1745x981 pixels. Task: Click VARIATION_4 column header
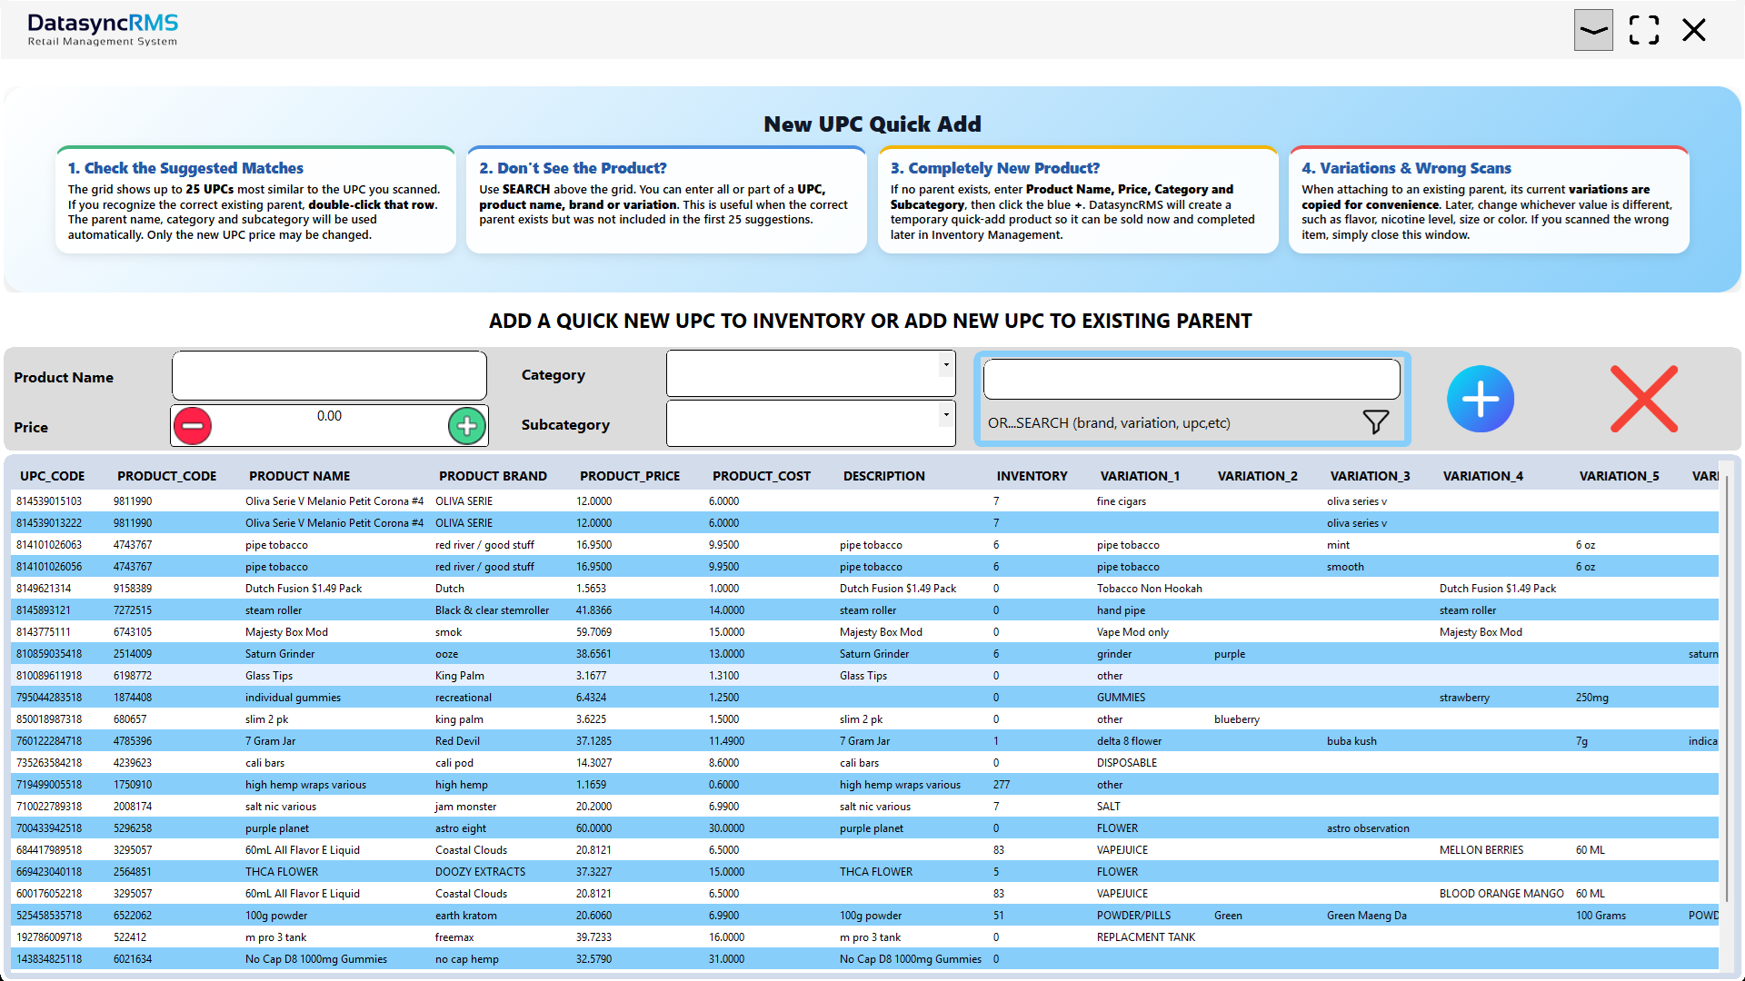pyautogui.click(x=1482, y=476)
